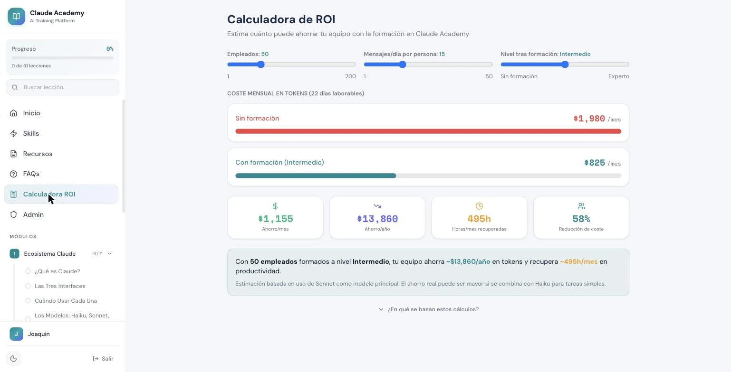Click the FAQs question mark icon
The image size is (731, 372).
tap(13, 174)
